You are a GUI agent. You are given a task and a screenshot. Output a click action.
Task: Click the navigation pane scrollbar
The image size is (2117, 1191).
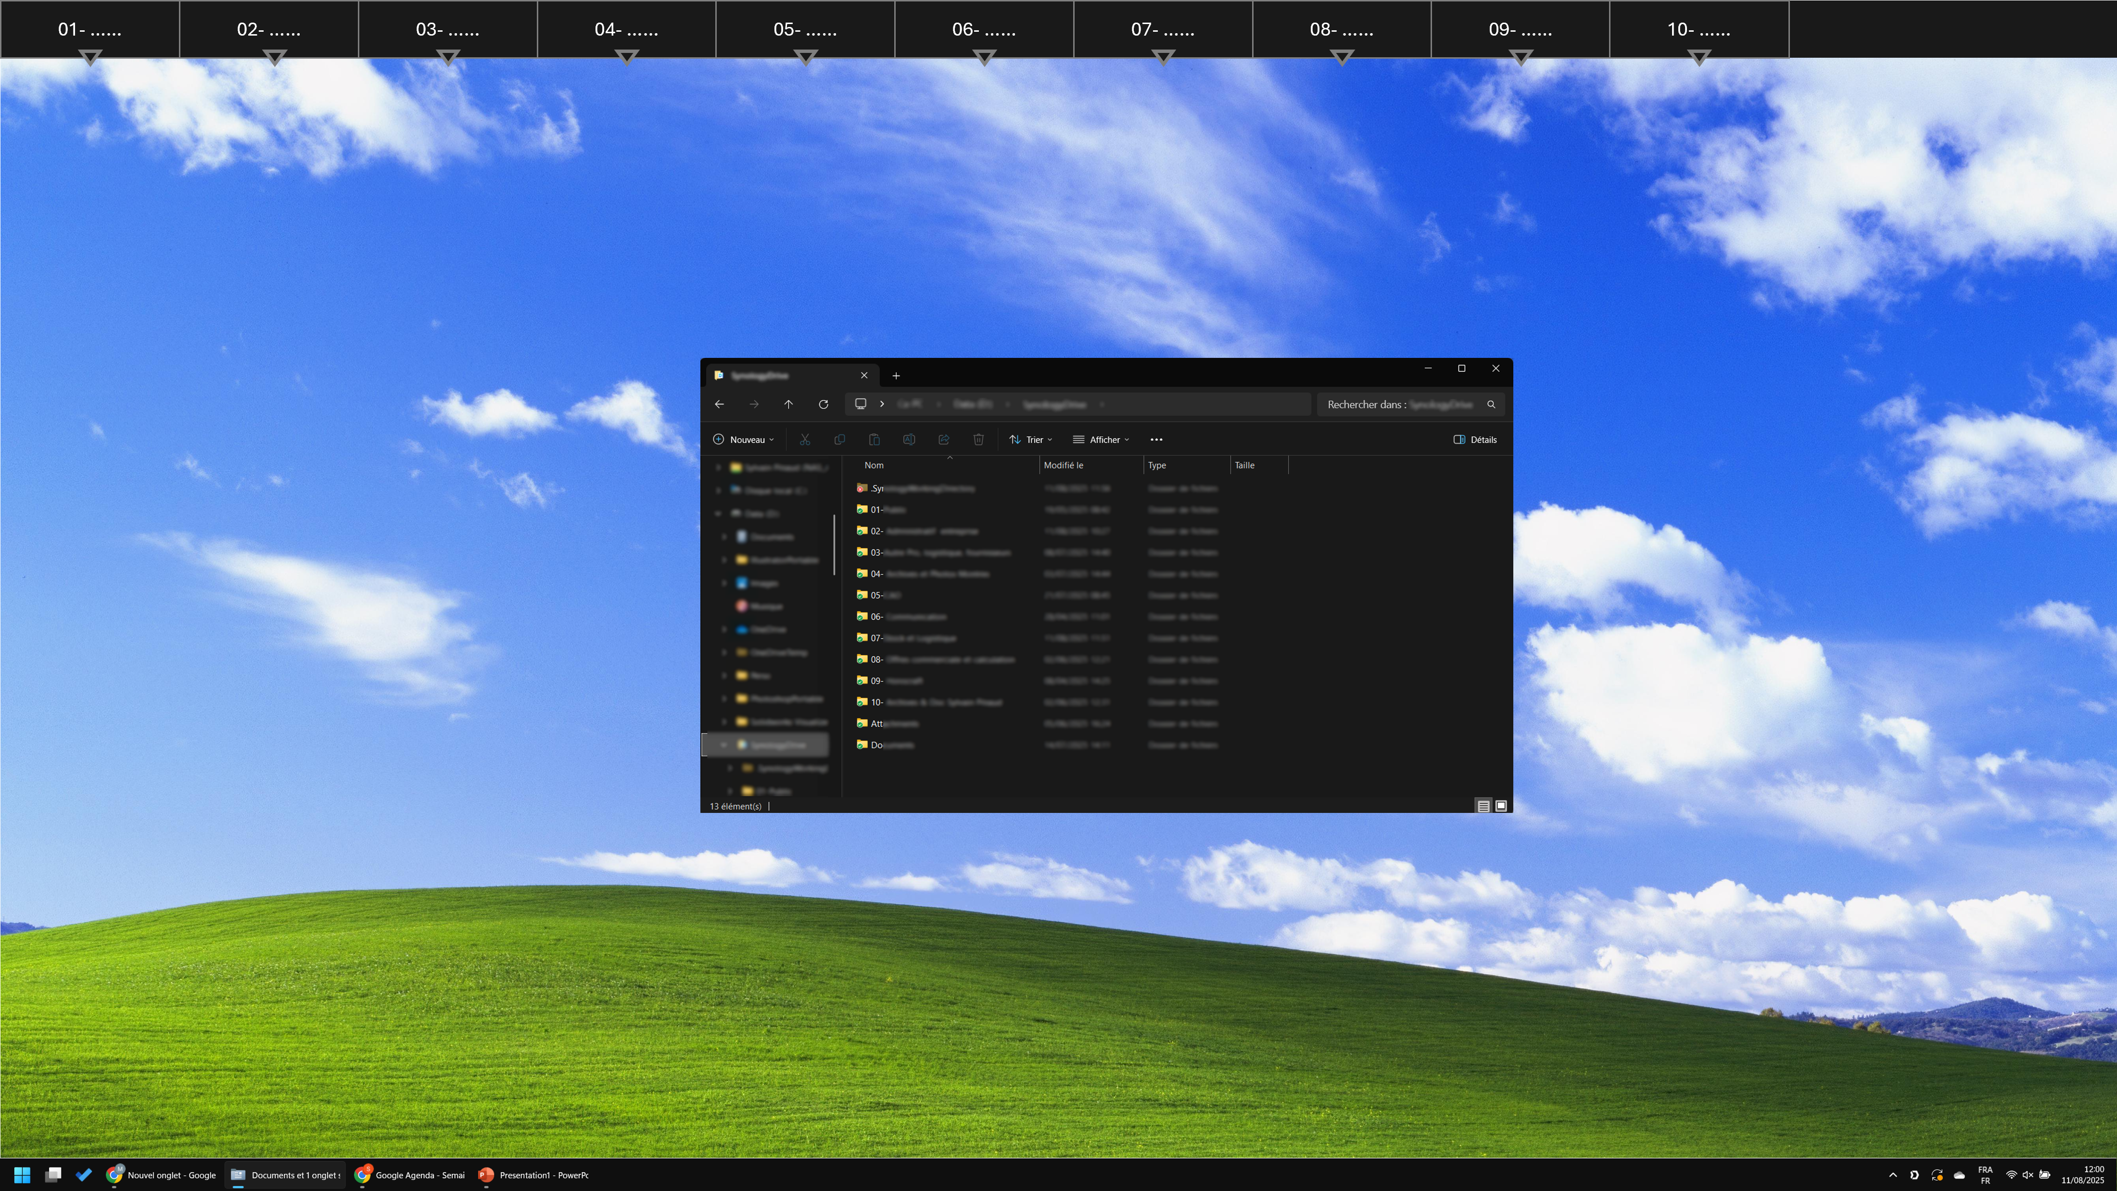pos(834,544)
